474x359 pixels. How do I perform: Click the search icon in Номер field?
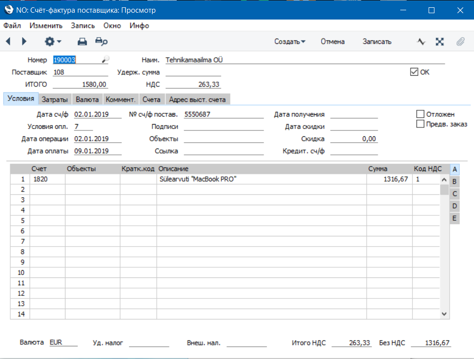(105, 60)
